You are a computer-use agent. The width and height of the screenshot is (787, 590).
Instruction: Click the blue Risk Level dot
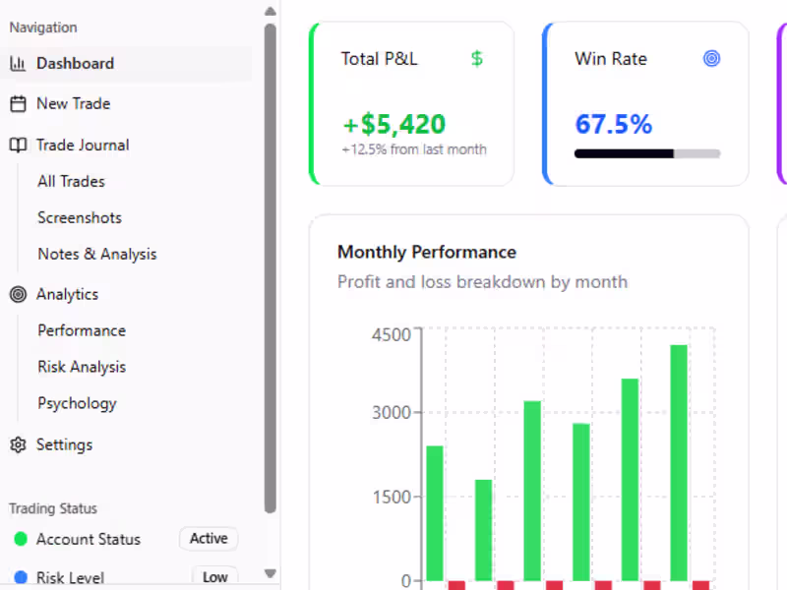tap(21, 577)
